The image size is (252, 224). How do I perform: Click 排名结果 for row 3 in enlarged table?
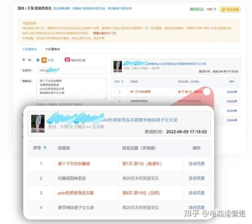click(x=197, y=193)
